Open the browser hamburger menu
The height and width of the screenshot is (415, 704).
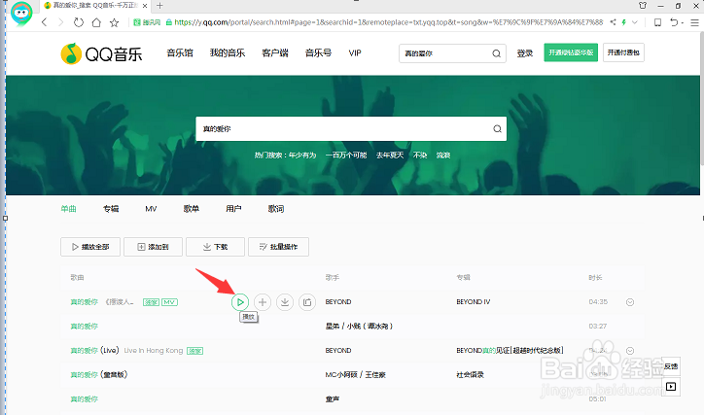click(694, 22)
